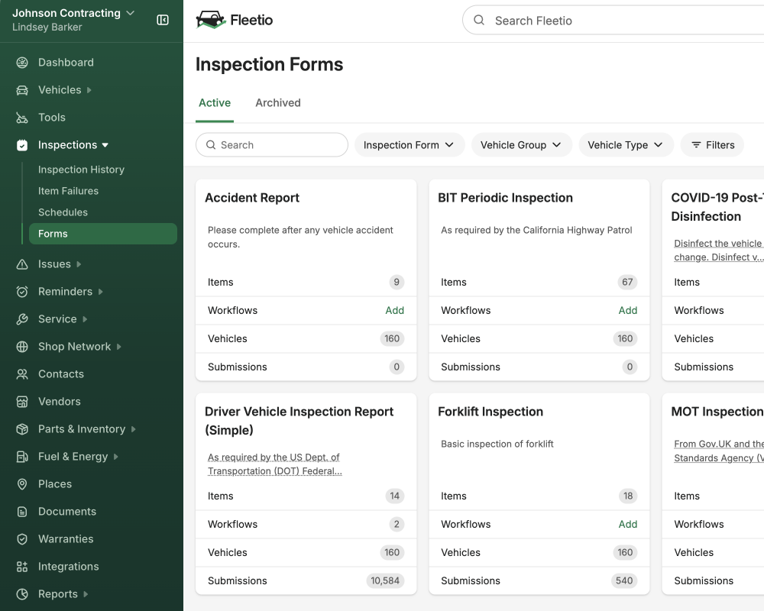Expand the Vehicles submenu arrow
Viewport: 764px width, 611px height.
click(89, 90)
